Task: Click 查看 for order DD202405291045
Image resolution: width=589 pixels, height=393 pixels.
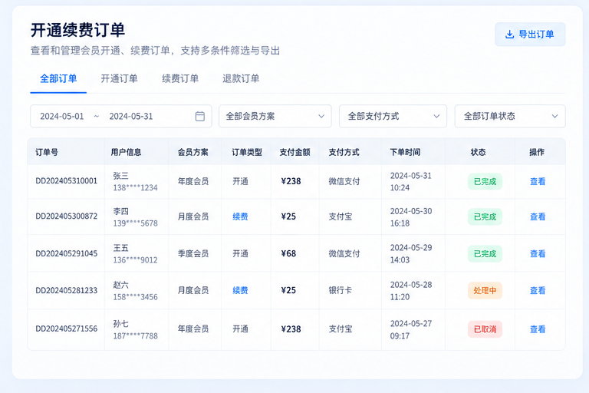Action: pos(538,253)
